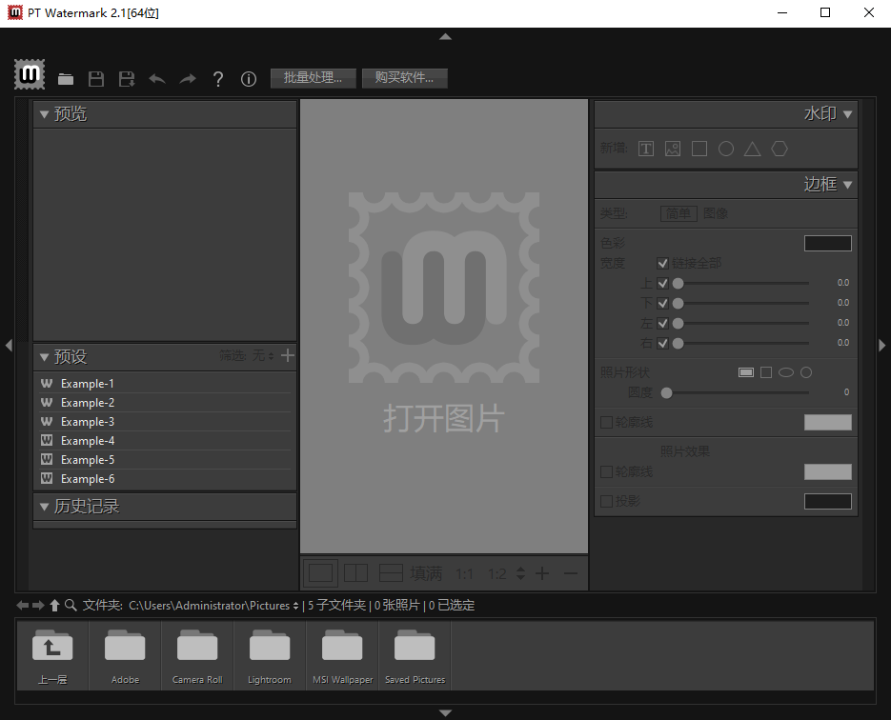Click the 批量处理 button

(x=313, y=78)
